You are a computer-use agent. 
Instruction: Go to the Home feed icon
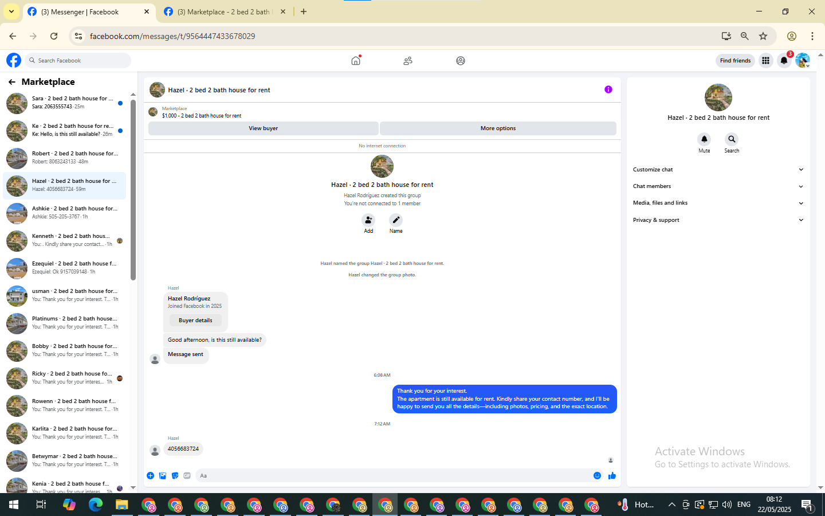pos(356,60)
